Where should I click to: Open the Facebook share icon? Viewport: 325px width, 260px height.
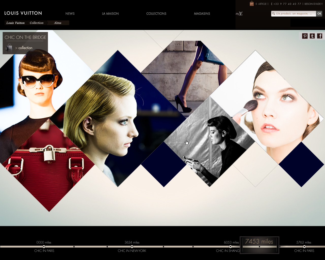(x=320, y=36)
